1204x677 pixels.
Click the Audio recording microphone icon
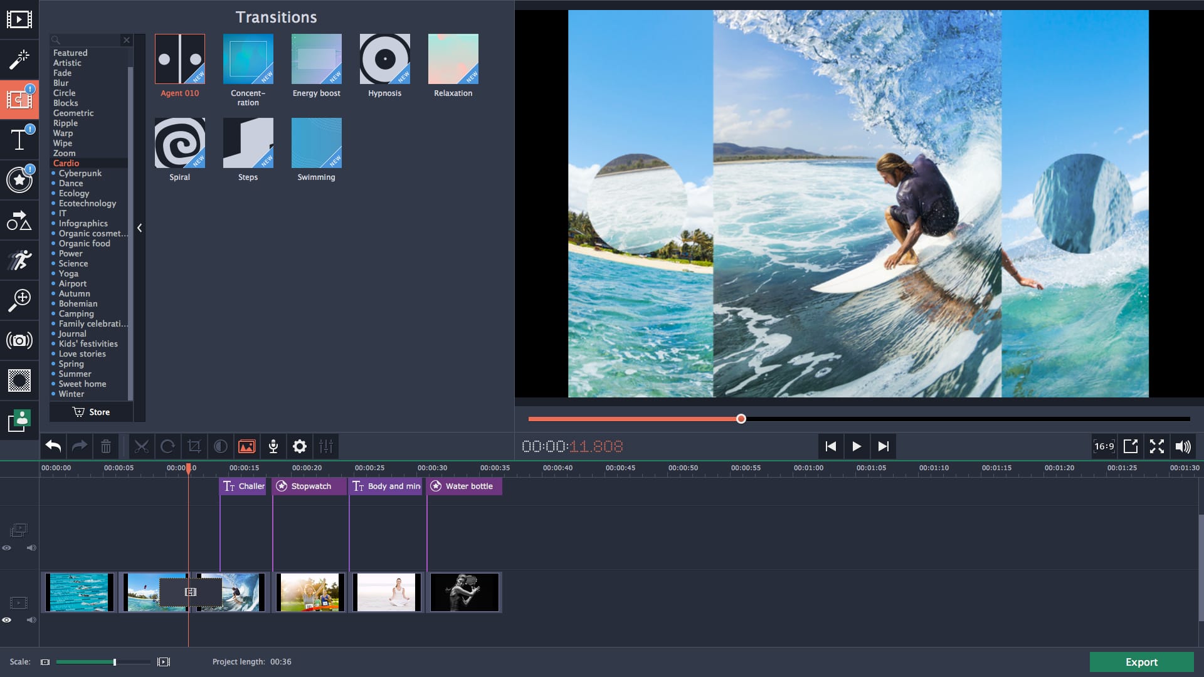(273, 446)
